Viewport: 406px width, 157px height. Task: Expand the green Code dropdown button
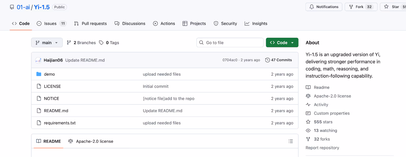[282, 43]
